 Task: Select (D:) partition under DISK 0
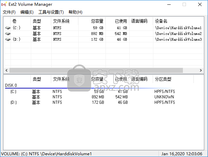(x=13, y=102)
